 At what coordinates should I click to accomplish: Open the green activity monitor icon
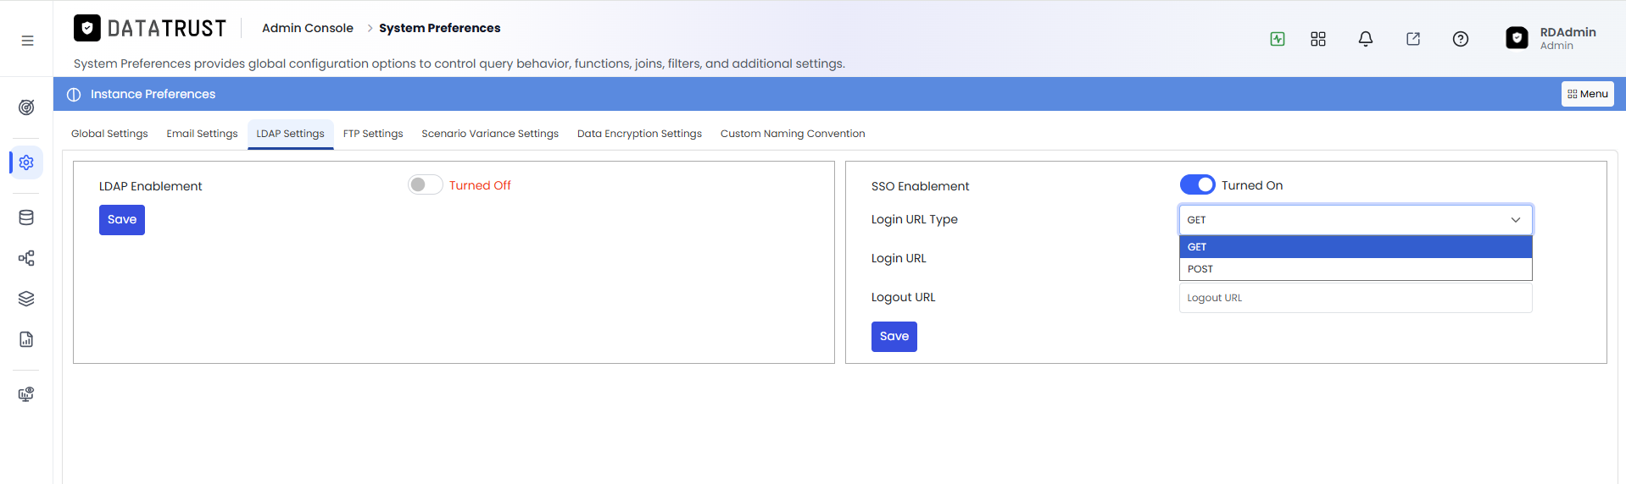tap(1278, 39)
